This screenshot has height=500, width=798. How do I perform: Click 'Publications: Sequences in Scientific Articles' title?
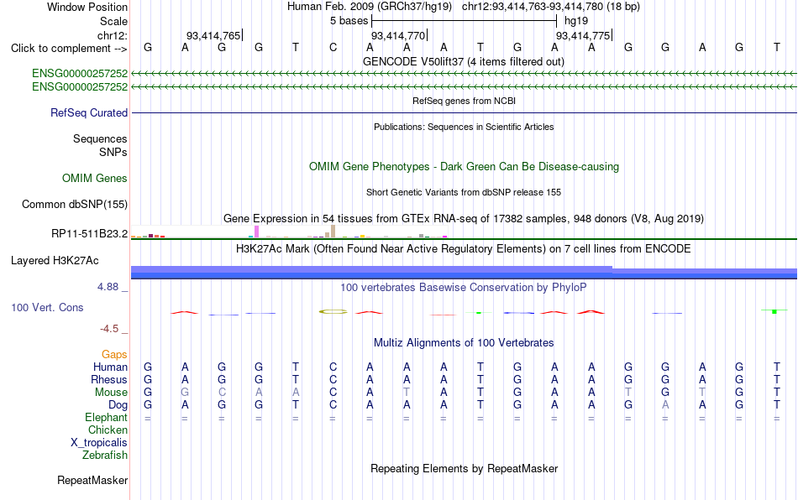pyautogui.click(x=464, y=127)
